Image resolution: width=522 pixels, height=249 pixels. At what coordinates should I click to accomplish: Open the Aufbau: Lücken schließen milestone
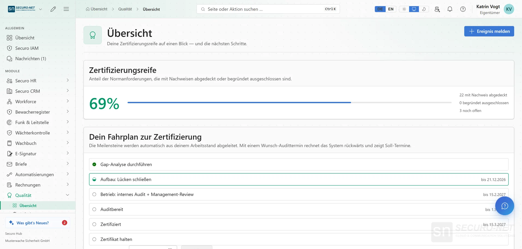(x=299, y=179)
